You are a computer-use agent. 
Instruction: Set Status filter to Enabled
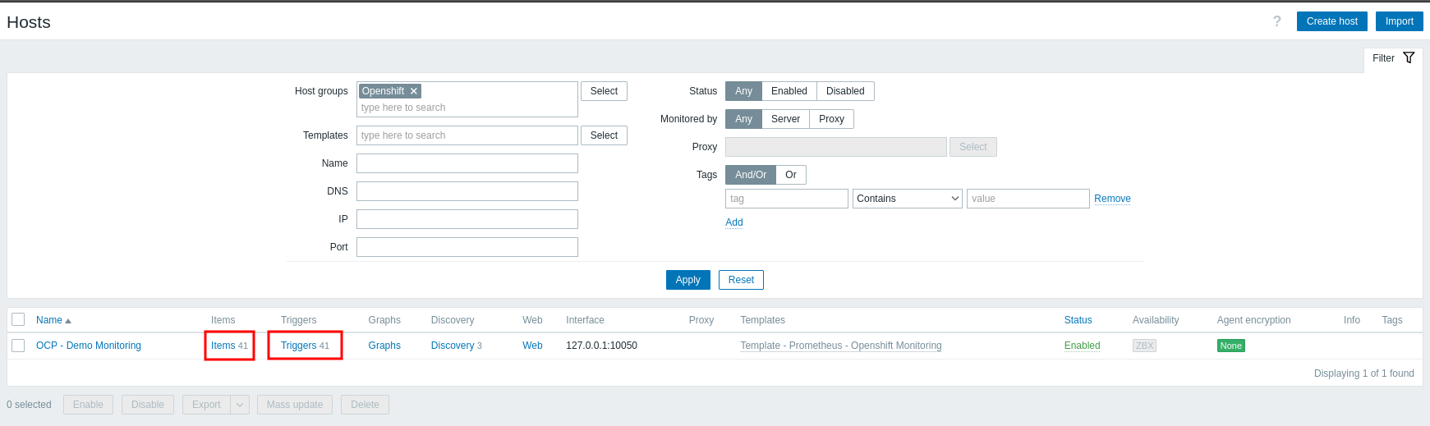(x=789, y=91)
